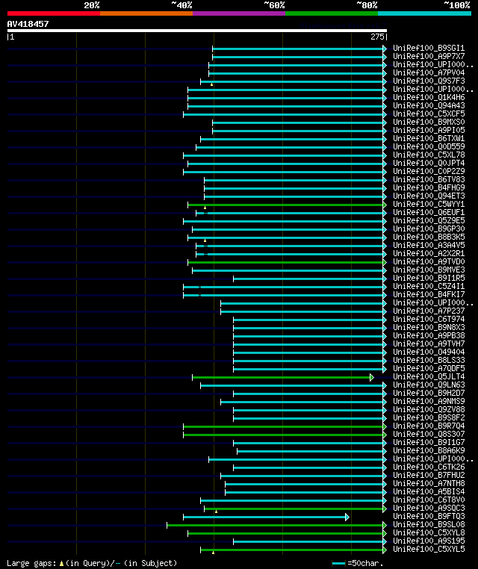Open hit UniRef100_Q9LN63
Screen dimensions: 478x569
point(429,385)
